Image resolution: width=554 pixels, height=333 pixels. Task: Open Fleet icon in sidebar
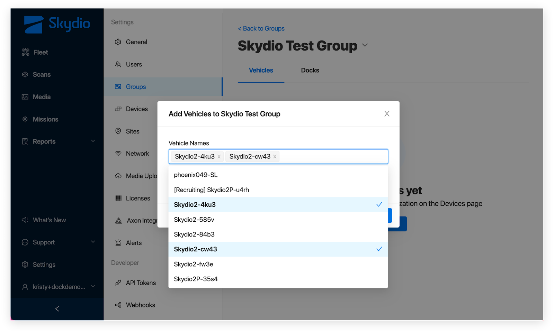(26, 52)
